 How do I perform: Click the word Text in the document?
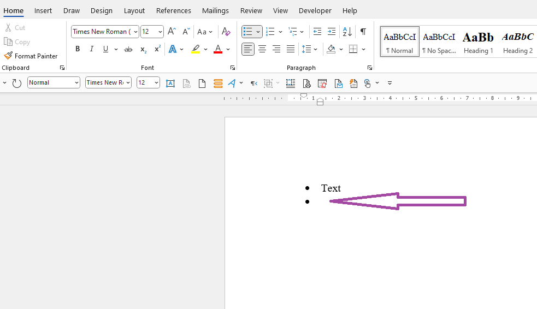(x=331, y=188)
